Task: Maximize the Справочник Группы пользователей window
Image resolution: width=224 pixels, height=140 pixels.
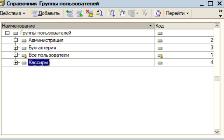Action: coord(210,3)
